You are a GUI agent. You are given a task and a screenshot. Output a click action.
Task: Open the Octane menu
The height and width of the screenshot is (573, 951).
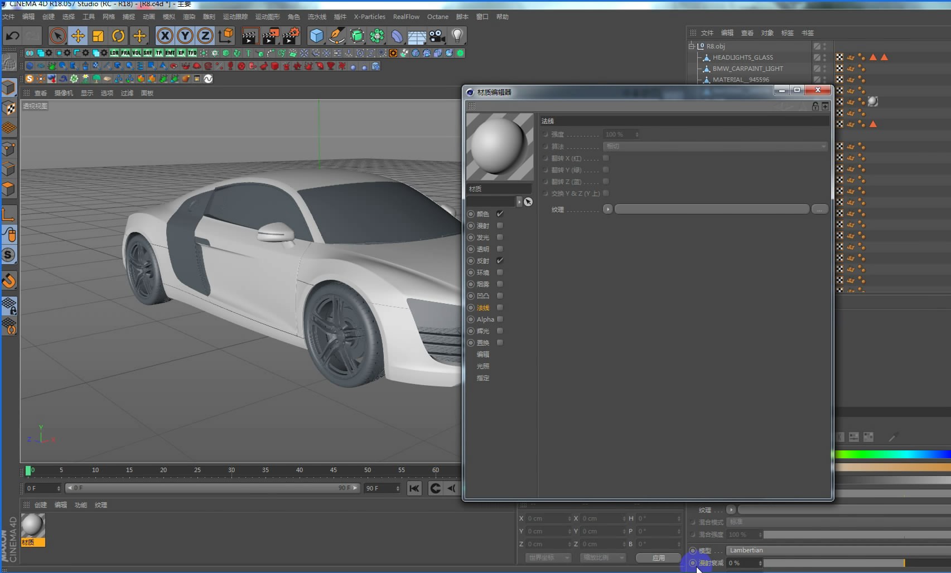tap(437, 17)
